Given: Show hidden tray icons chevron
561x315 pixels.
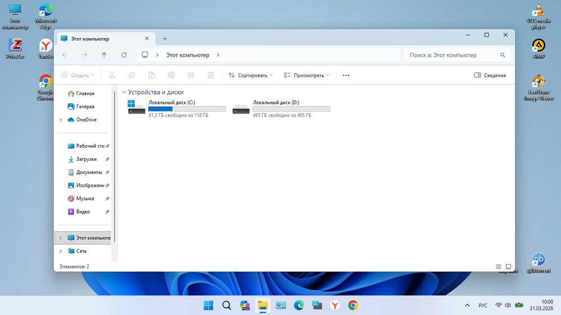Looking at the screenshot, I should [467, 305].
